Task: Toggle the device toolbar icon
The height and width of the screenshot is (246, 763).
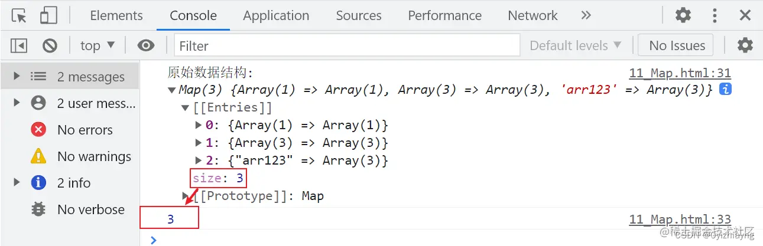Action: 48,15
